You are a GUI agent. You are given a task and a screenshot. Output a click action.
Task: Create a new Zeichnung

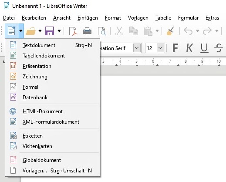point(53,77)
